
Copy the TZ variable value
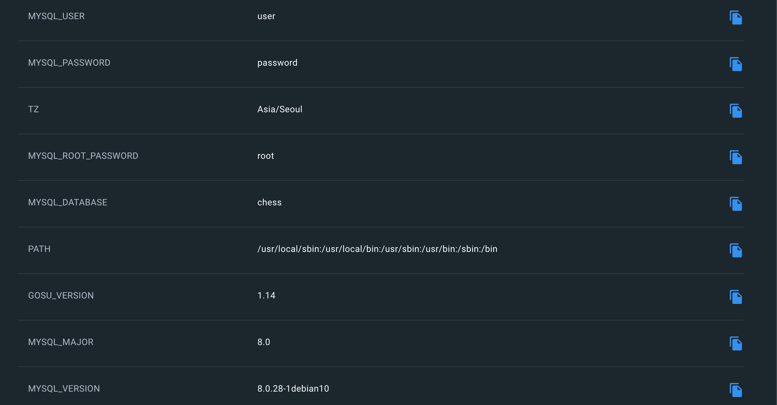(x=736, y=111)
